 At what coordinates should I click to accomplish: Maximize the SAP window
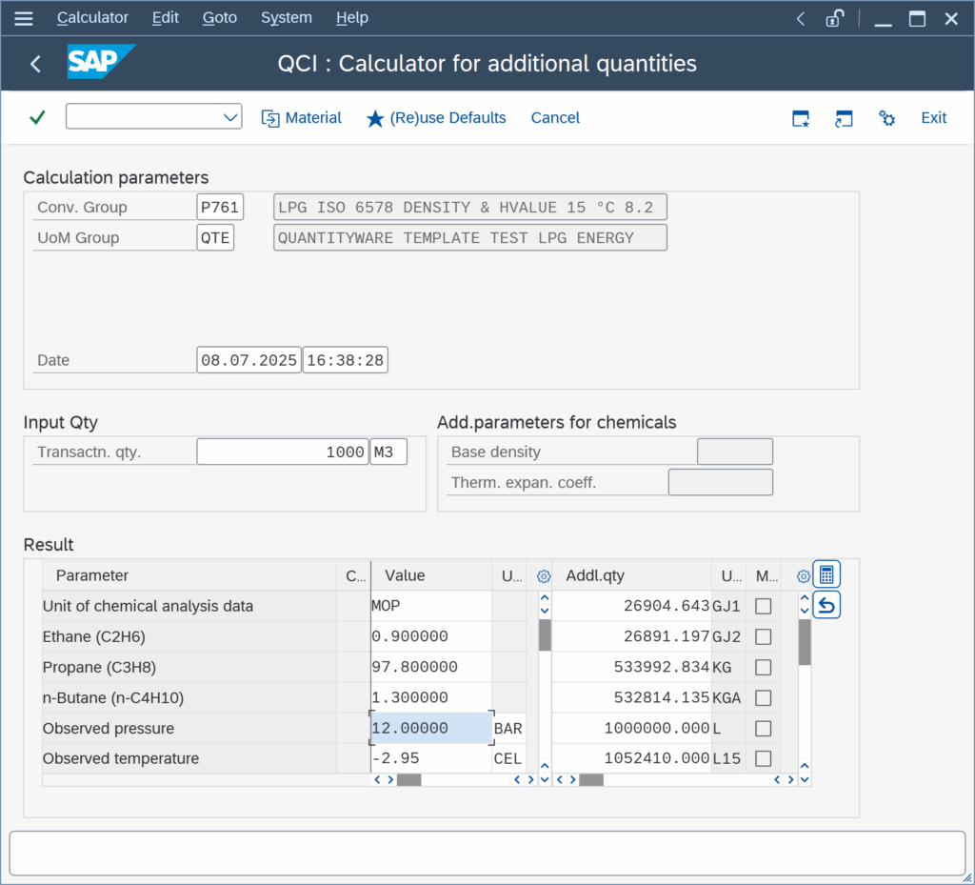917,19
